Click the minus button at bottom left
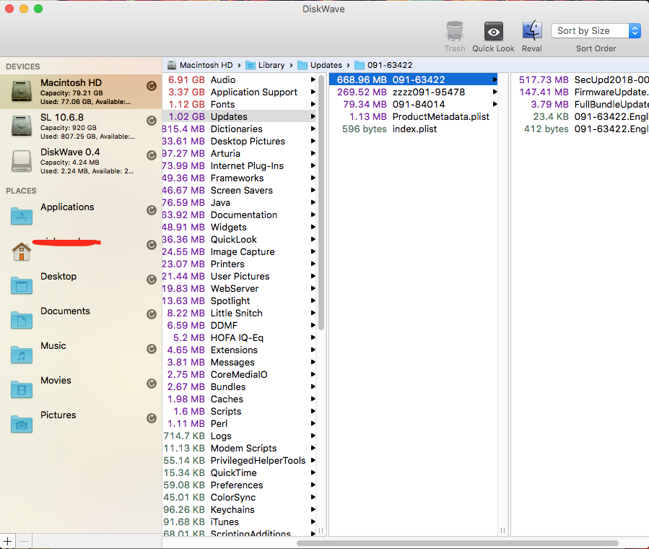 pyautogui.click(x=24, y=541)
